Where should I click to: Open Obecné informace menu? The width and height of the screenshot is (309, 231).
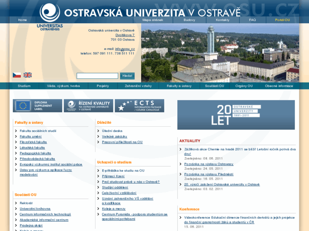pyautogui.click(x=279, y=86)
